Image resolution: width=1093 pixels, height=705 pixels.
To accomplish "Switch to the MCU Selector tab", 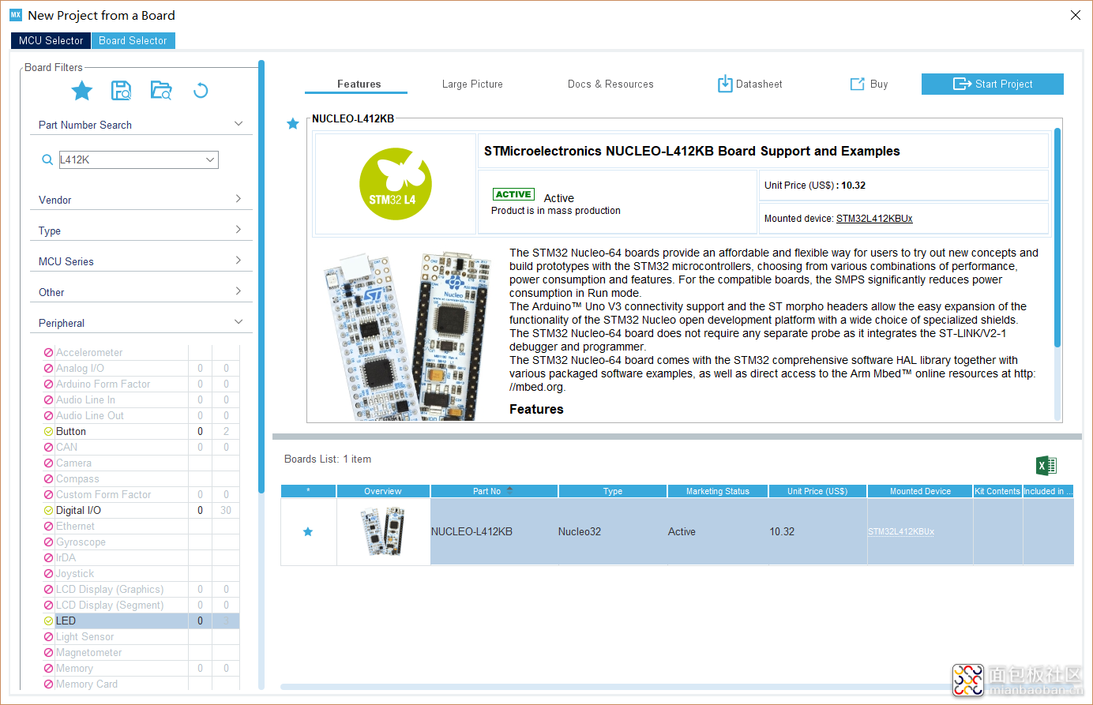I will tap(51, 40).
